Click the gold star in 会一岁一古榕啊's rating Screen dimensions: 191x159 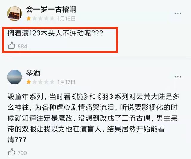click(x=29, y=18)
